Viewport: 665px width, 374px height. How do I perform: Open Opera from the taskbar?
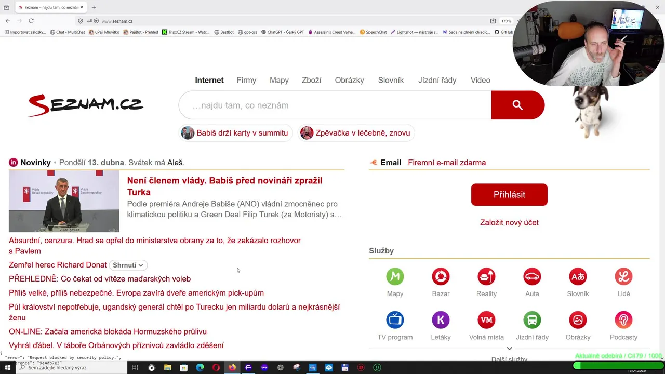pos(216,368)
